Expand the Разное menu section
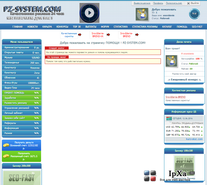Viewport: 207px width, 185px height. tap(22, 133)
